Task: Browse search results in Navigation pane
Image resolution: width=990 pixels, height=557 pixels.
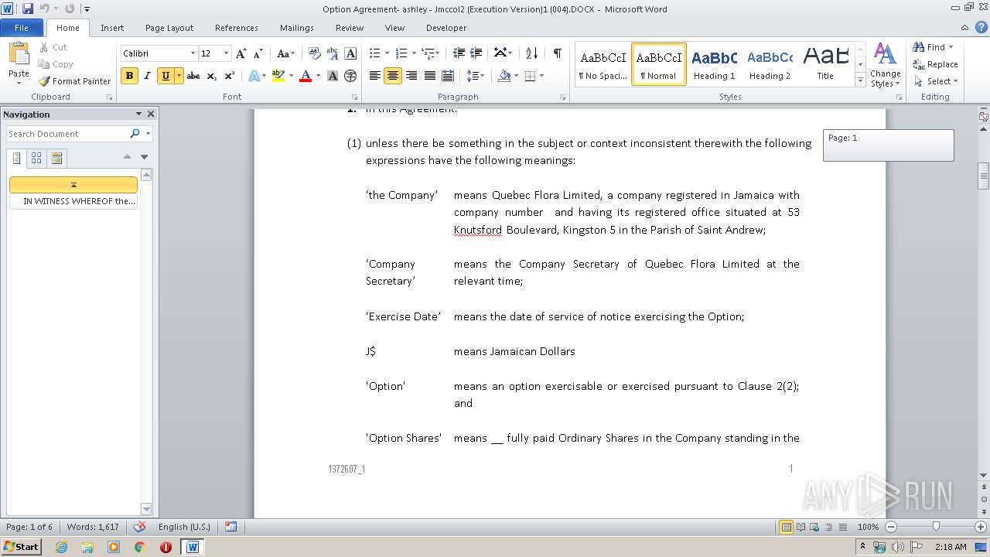Action: point(56,158)
